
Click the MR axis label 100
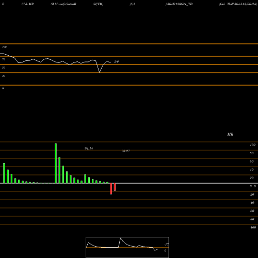tap(252, 145)
